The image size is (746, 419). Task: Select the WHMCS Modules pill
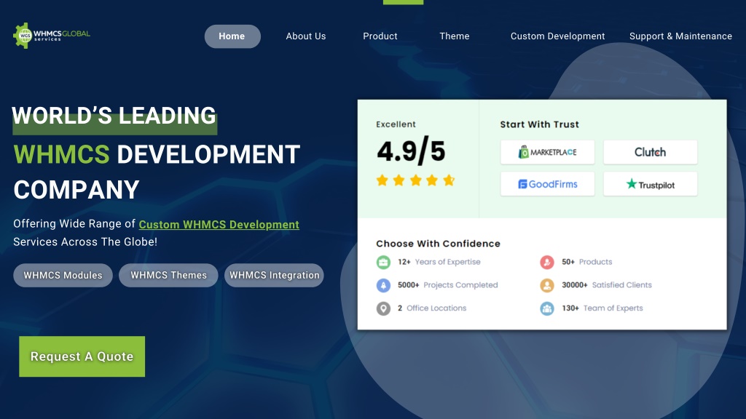click(x=63, y=275)
